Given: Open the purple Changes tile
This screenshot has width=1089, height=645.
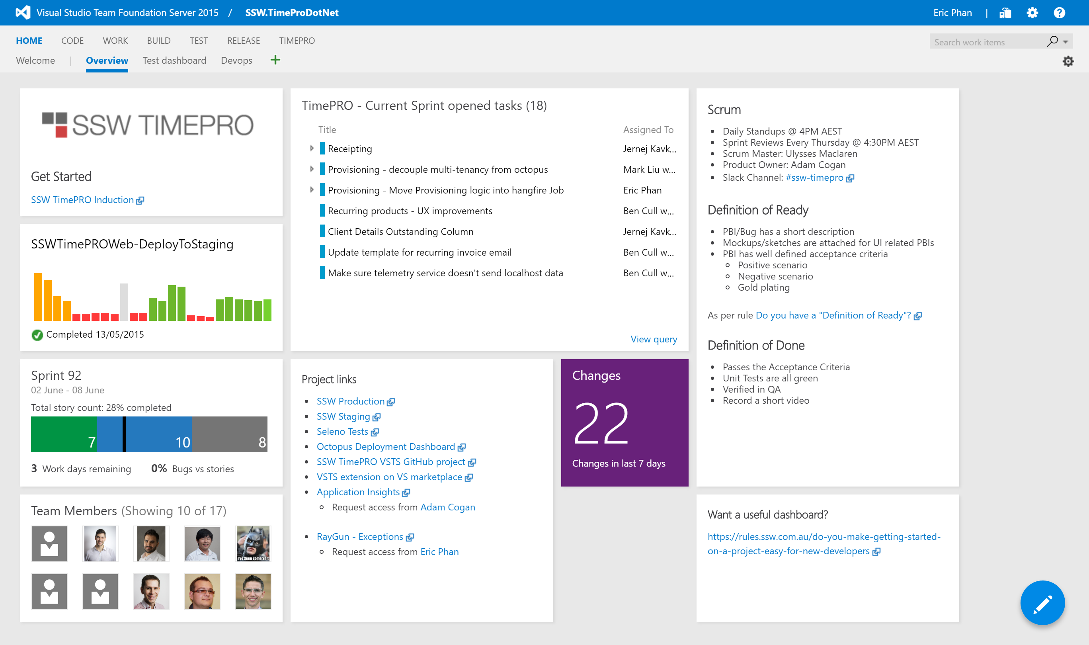Looking at the screenshot, I should coord(624,422).
